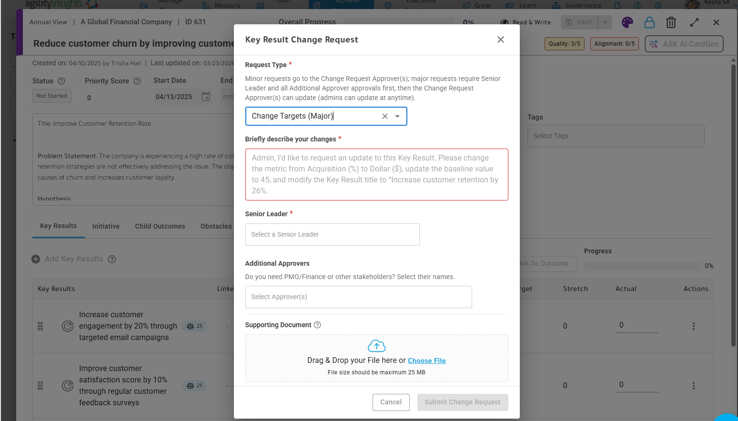Click the Not Started status button

click(x=52, y=96)
